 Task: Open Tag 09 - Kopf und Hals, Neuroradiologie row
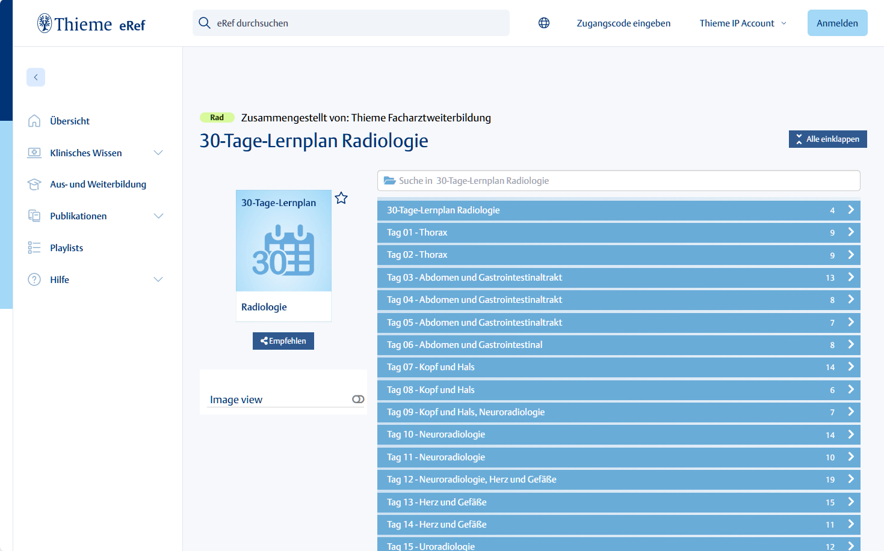[619, 412]
